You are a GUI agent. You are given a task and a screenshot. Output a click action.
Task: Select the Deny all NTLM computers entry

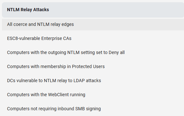tap(93, 52)
